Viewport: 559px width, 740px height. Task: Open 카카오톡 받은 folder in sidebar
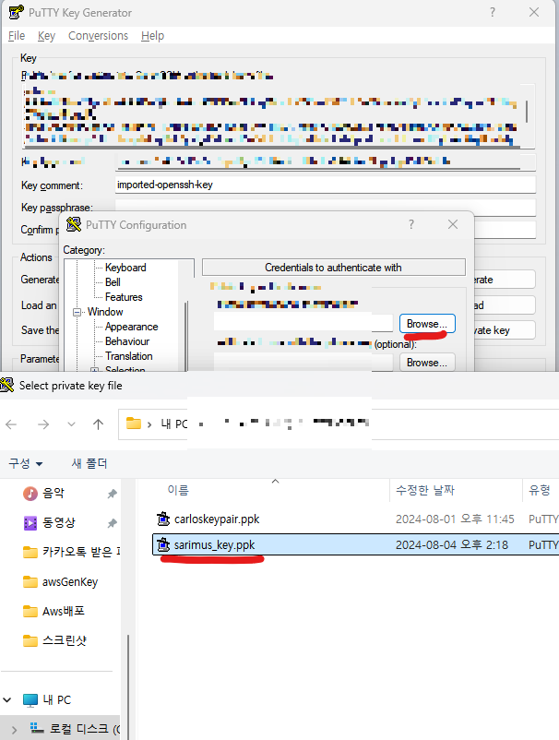coord(81,552)
